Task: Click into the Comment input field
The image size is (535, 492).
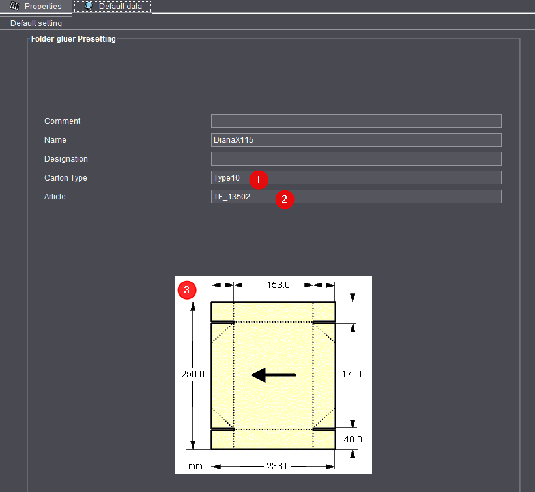Action: click(x=356, y=121)
